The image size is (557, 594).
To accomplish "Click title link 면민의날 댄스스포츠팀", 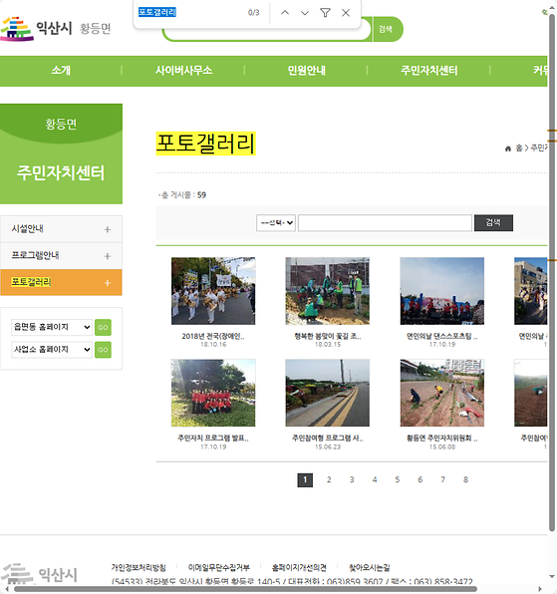I will 442,336.
